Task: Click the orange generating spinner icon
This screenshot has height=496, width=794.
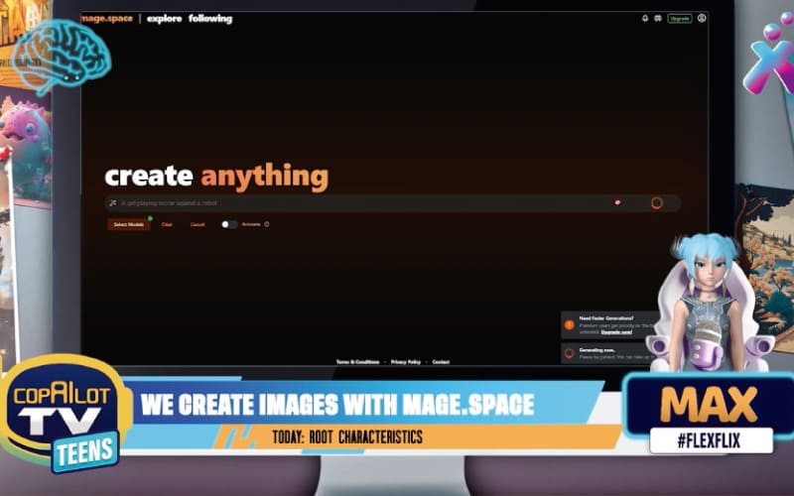Action: (x=656, y=203)
